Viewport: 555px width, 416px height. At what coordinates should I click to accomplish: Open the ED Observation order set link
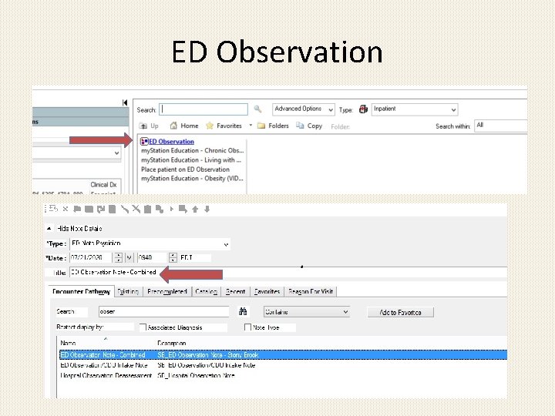coord(171,142)
